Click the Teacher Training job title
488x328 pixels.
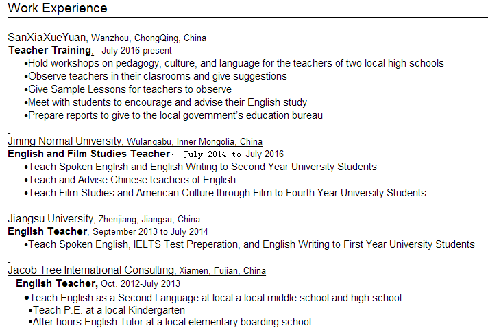49,50
